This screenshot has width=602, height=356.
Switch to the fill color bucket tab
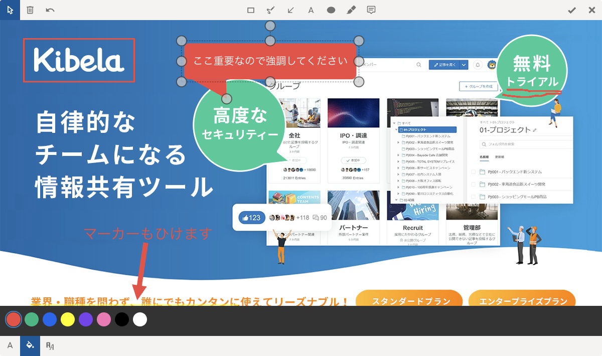30,345
